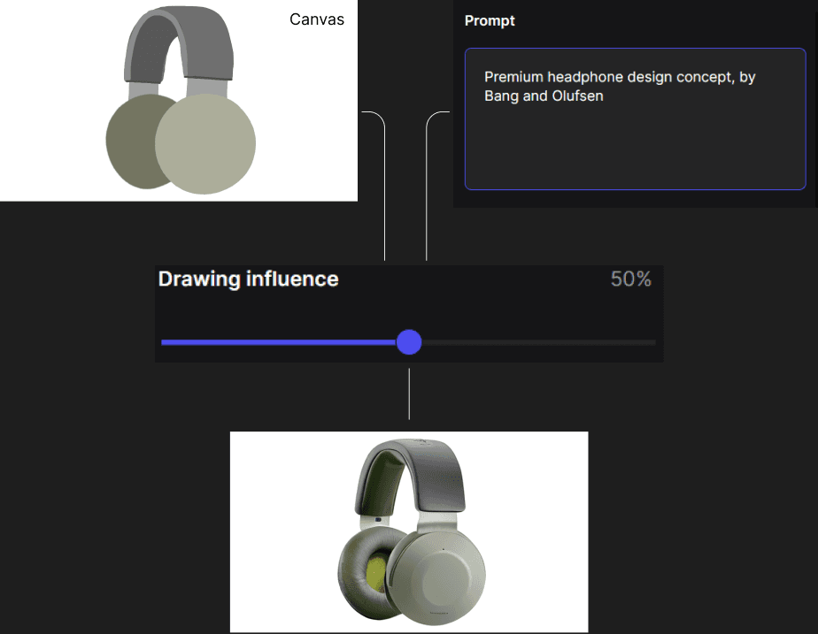
Task: Click the unfilled gray slider track
Action: [x=549, y=342]
